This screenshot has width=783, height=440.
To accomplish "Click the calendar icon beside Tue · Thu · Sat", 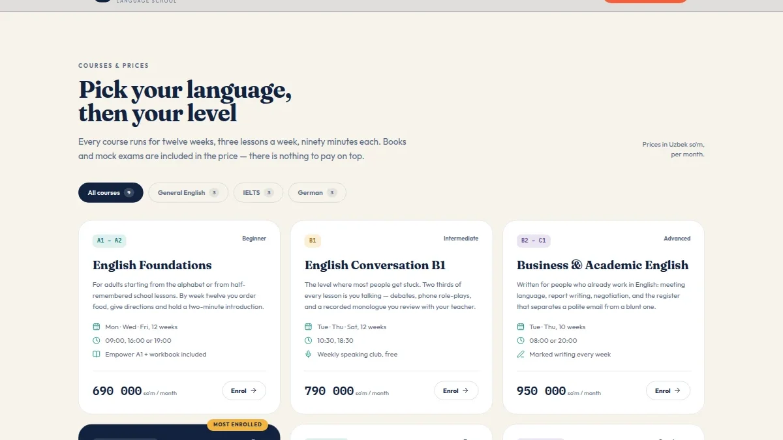I will pos(309,327).
